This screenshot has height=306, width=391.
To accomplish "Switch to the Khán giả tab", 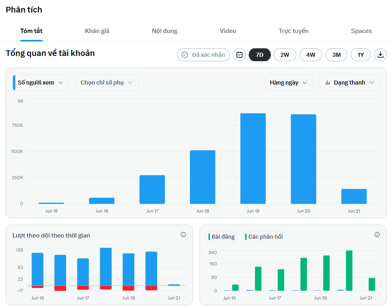I will 97,31.
